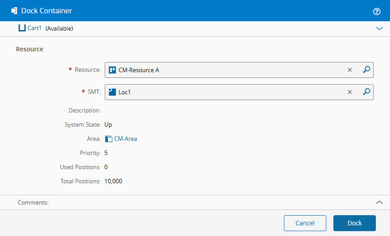Click the CM-Resource A resource icon
This screenshot has width=390, height=236.
112,70
